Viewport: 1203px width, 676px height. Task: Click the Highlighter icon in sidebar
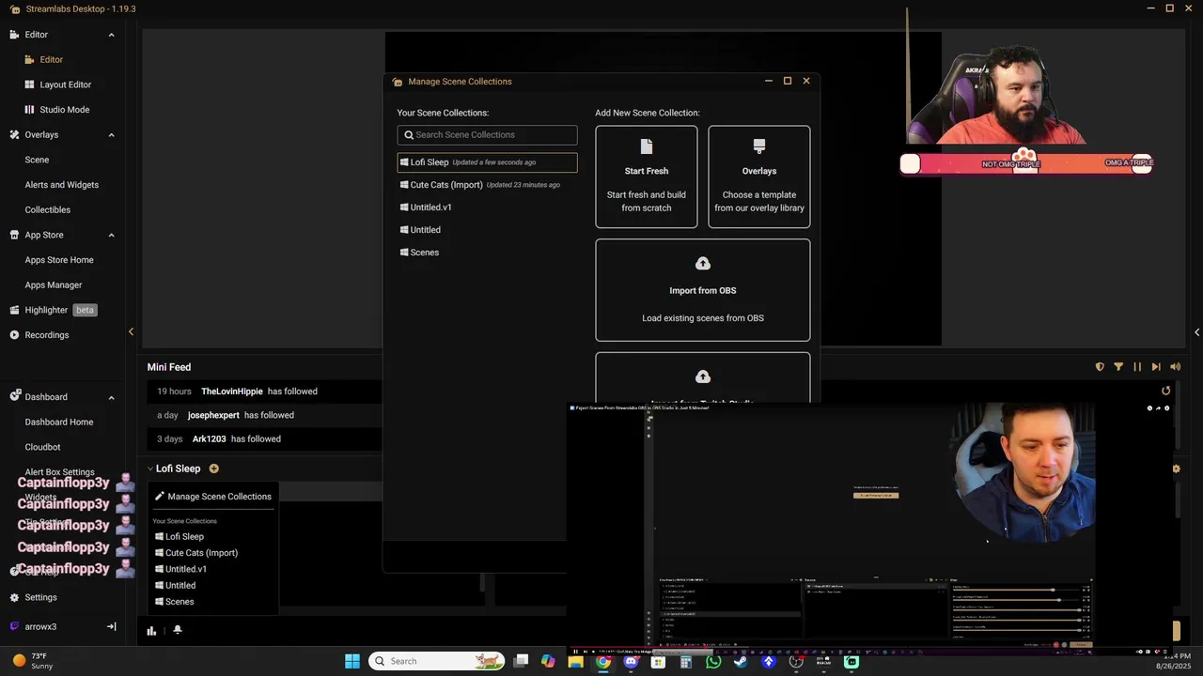pyautogui.click(x=14, y=310)
